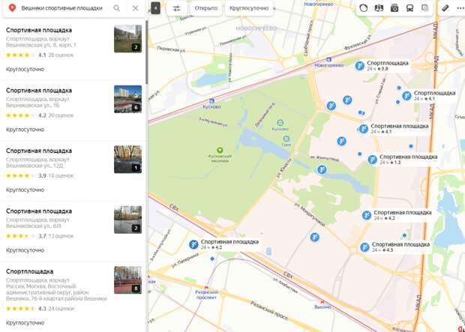The width and height of the screenshot is (465, 332).
Task: Open Спортплощадка listing in 76-й квартал Вешняки
Action: [x=73, y=297]
